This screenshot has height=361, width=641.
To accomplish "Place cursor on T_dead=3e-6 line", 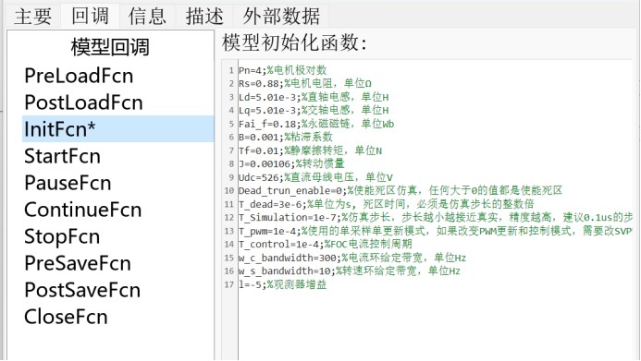I will [387, 204].
